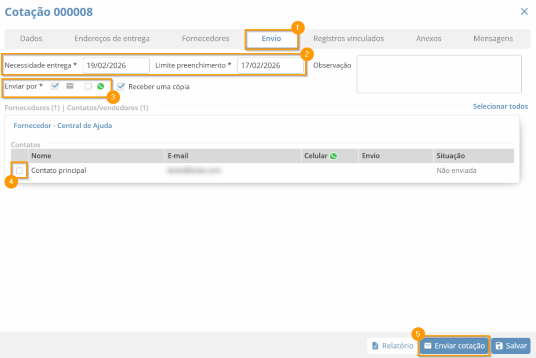Switch to Endereços de entrega tab
The height and width of the screenshot is (358, 536).
tap(112, 39)
